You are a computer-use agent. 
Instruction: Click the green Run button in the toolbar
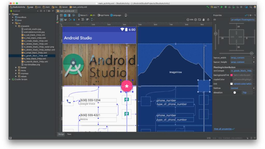tap(222, 6)
